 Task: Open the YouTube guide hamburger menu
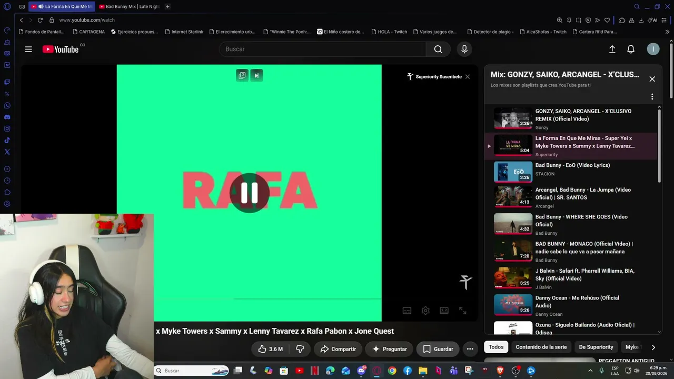tap(28, 49)
